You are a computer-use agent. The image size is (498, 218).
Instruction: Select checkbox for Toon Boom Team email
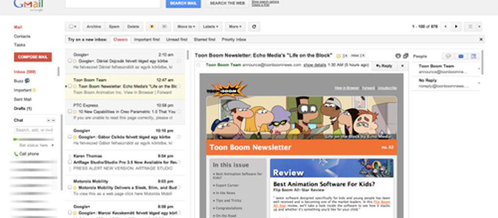point(70,86)
